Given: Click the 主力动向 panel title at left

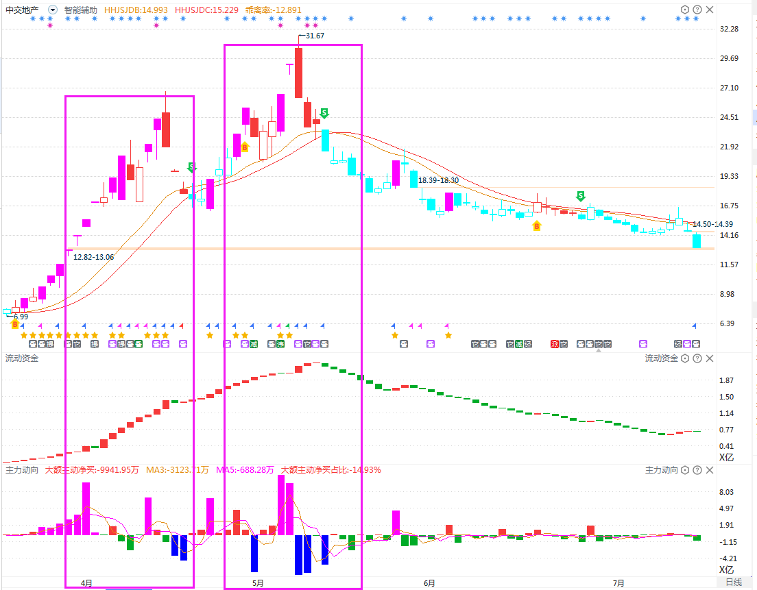Looking at the screenshot, I should point(22,470).
